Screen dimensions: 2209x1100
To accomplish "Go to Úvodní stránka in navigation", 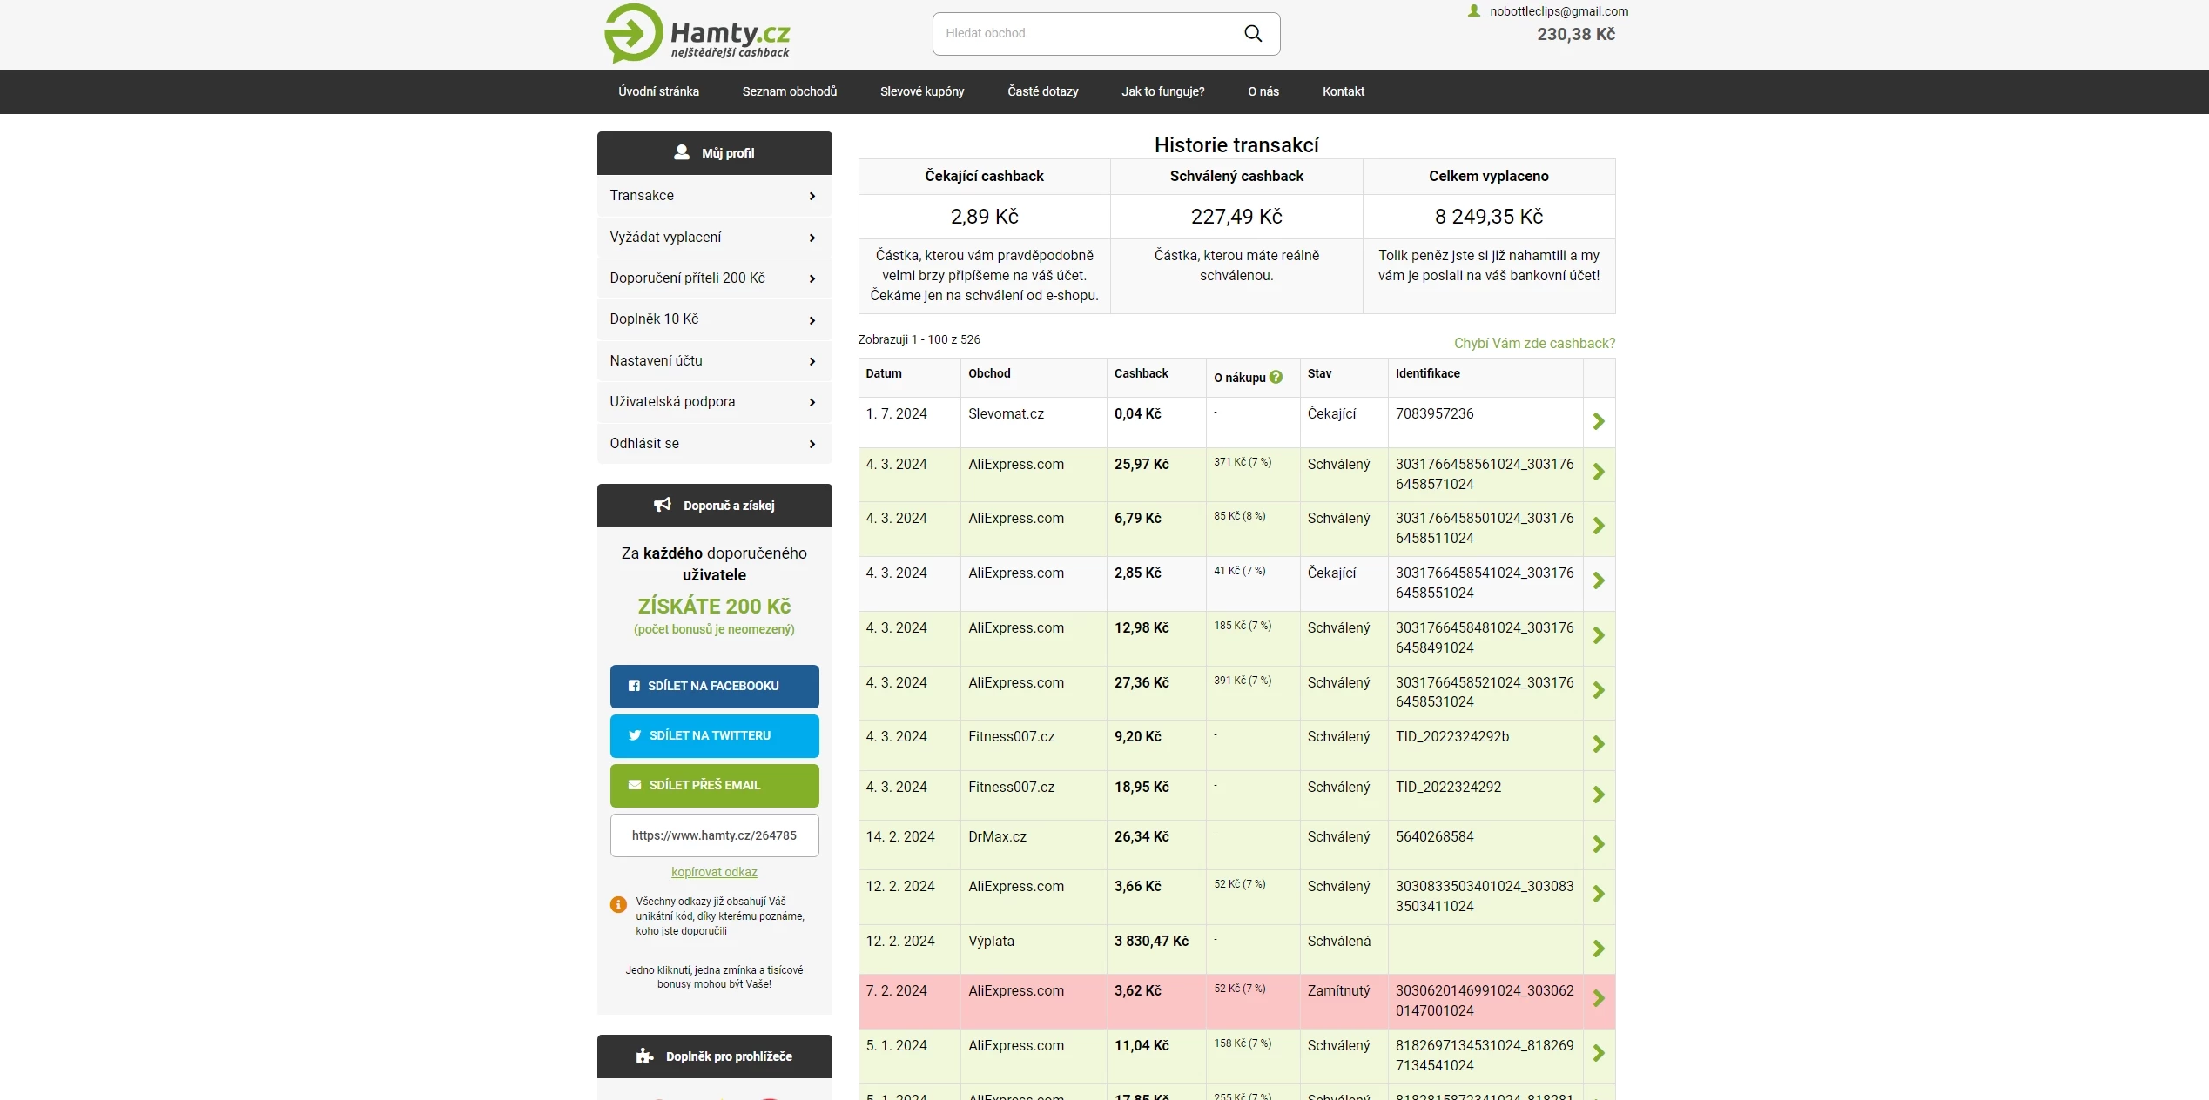I will 658,91.
